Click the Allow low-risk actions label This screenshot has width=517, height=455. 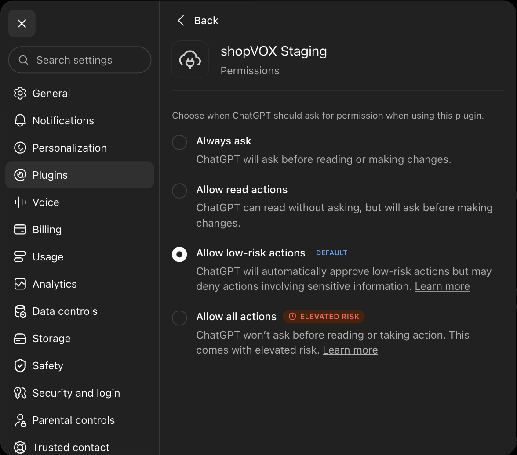tap(251, 253)
